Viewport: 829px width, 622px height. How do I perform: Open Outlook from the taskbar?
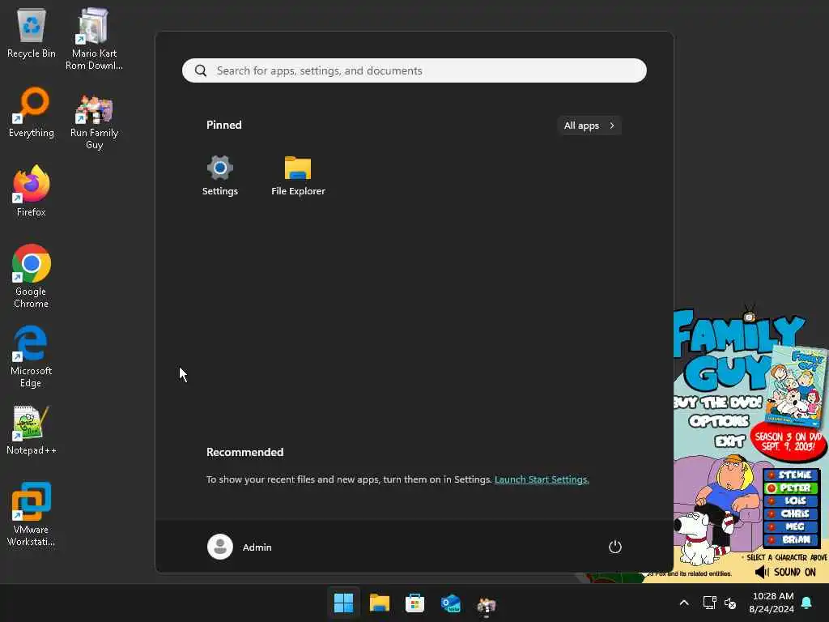(450, 603)
